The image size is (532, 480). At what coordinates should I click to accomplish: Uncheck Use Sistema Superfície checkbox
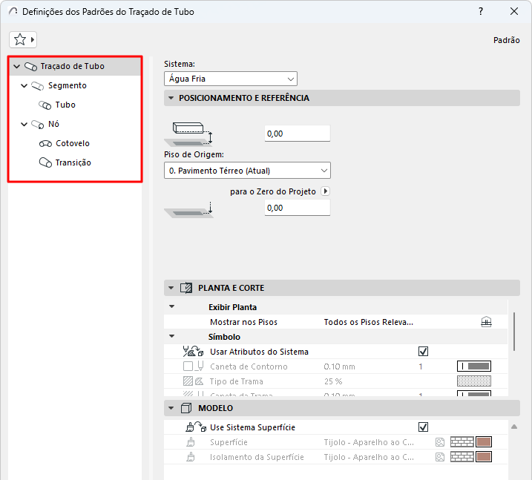(x=424, y=427)
